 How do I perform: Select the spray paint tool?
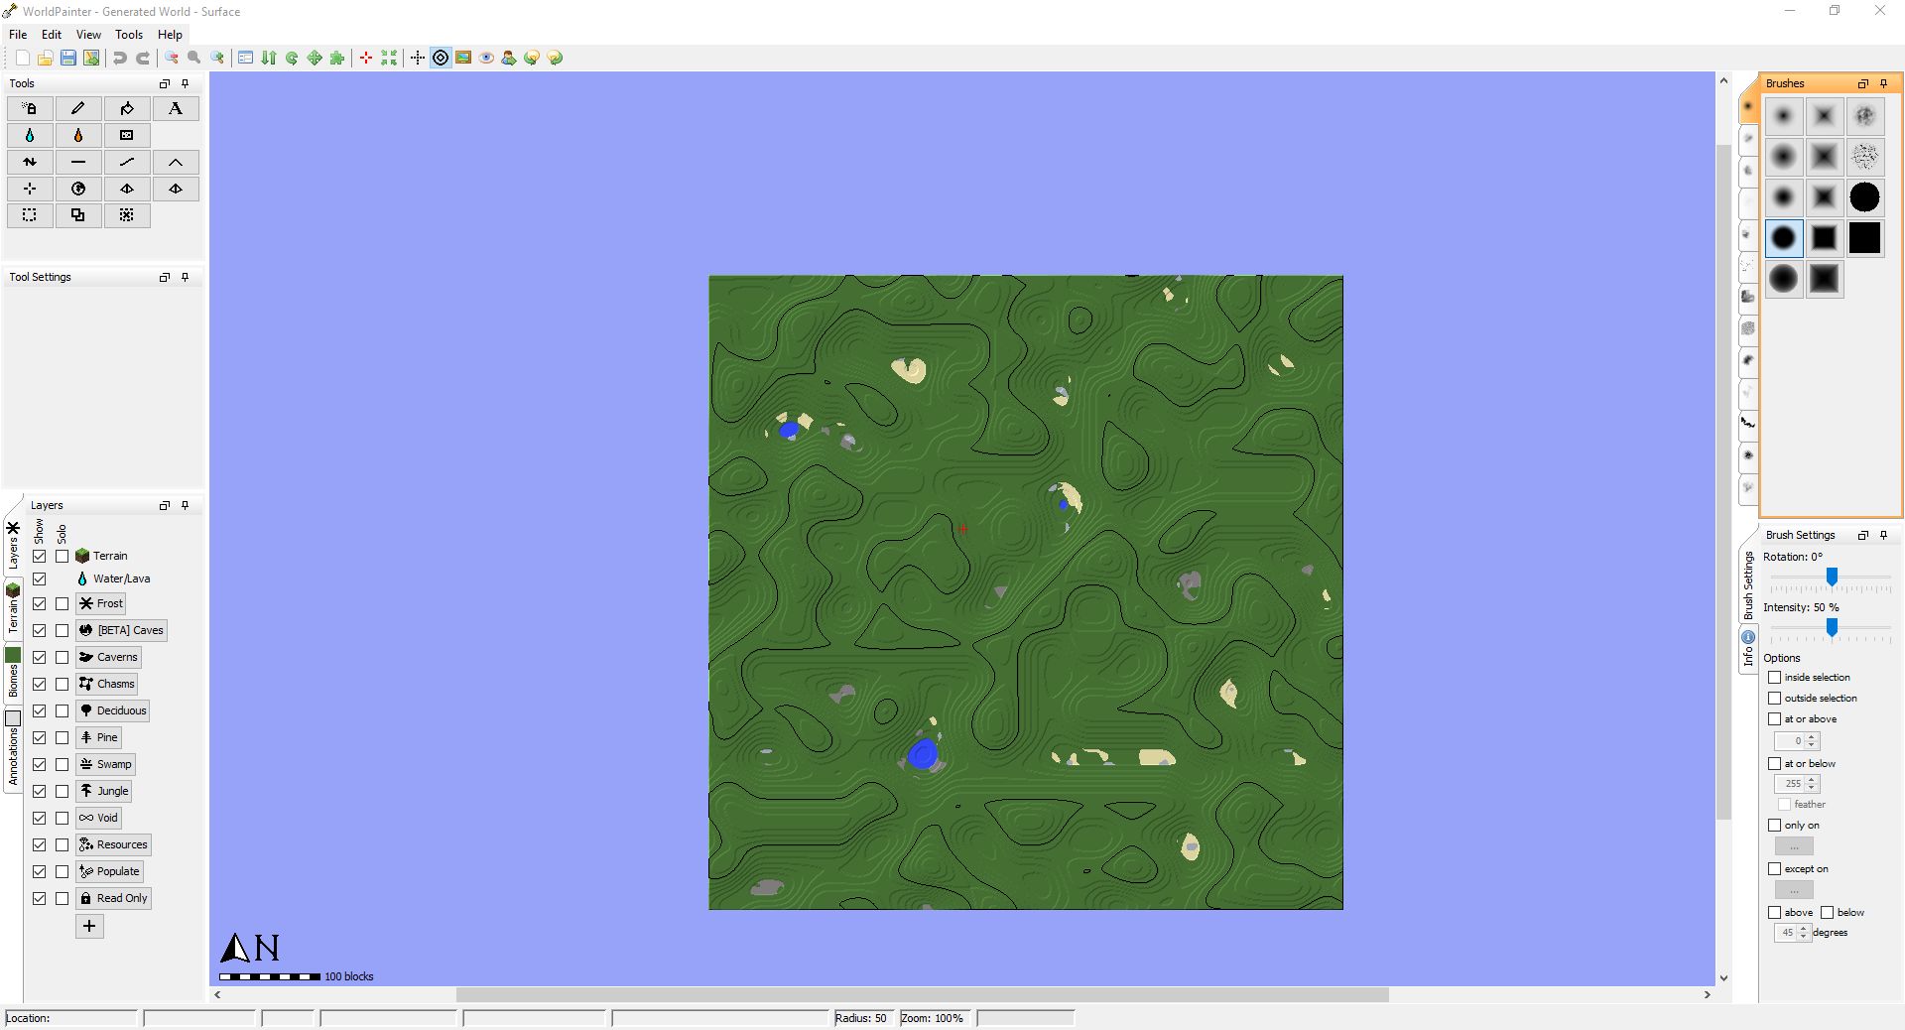point(30,109)
